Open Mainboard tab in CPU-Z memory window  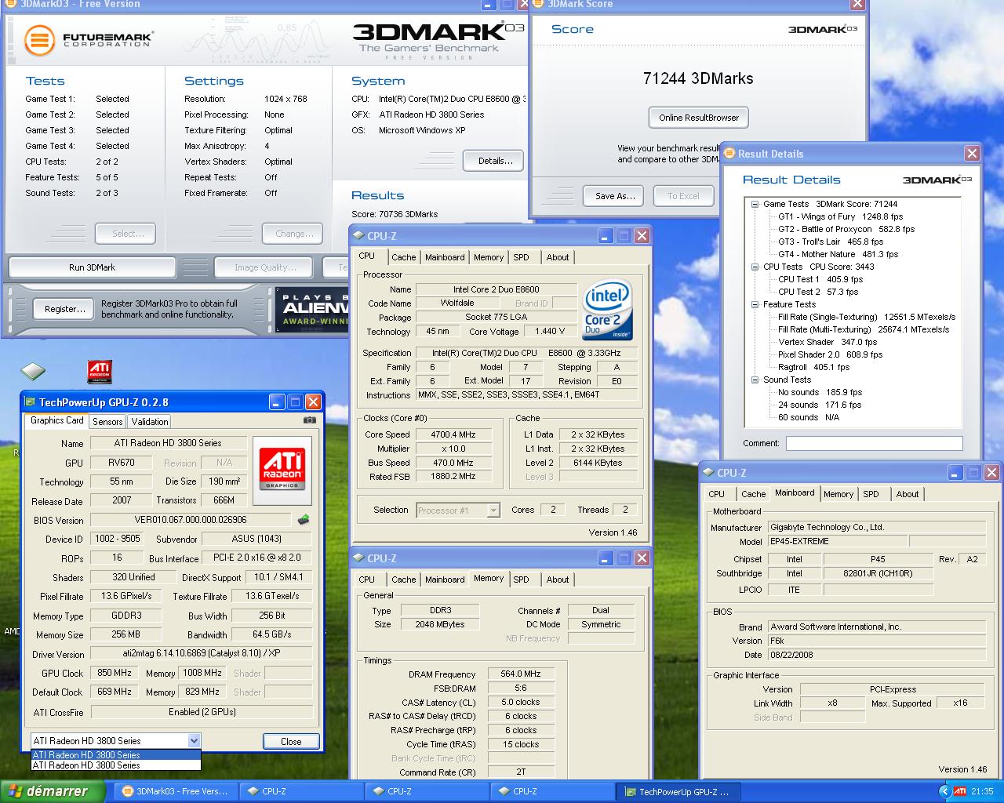(x=445, y=580)
